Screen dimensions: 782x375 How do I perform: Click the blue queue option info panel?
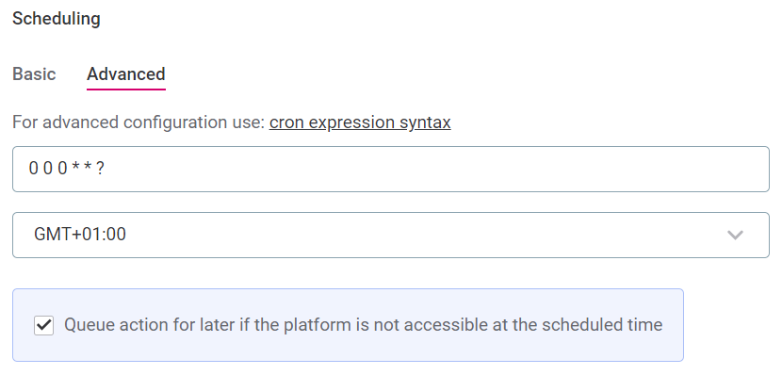pos(348,325)
